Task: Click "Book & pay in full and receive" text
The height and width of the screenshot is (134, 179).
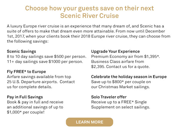Action: pos(35,102)
